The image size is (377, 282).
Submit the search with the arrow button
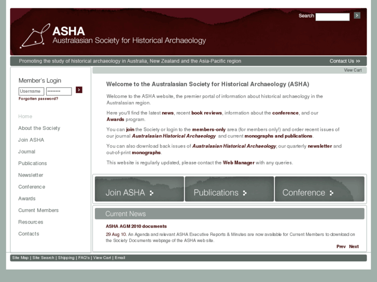tap(357, 16)
